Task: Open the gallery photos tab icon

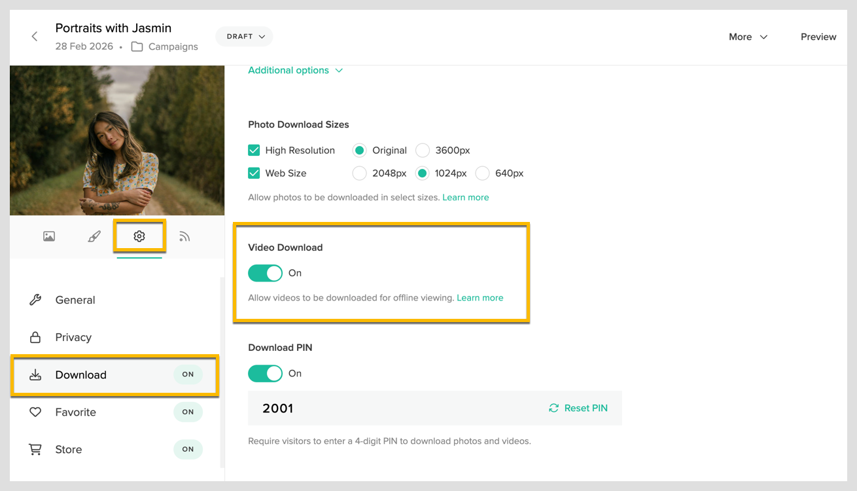Action: click(49, 236)
